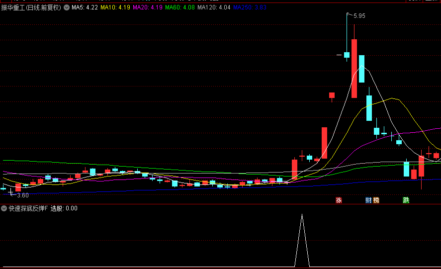Click the orange 榜 ranking marker
The height and width of the screenshot is (269, 441).
coord(376,200)
